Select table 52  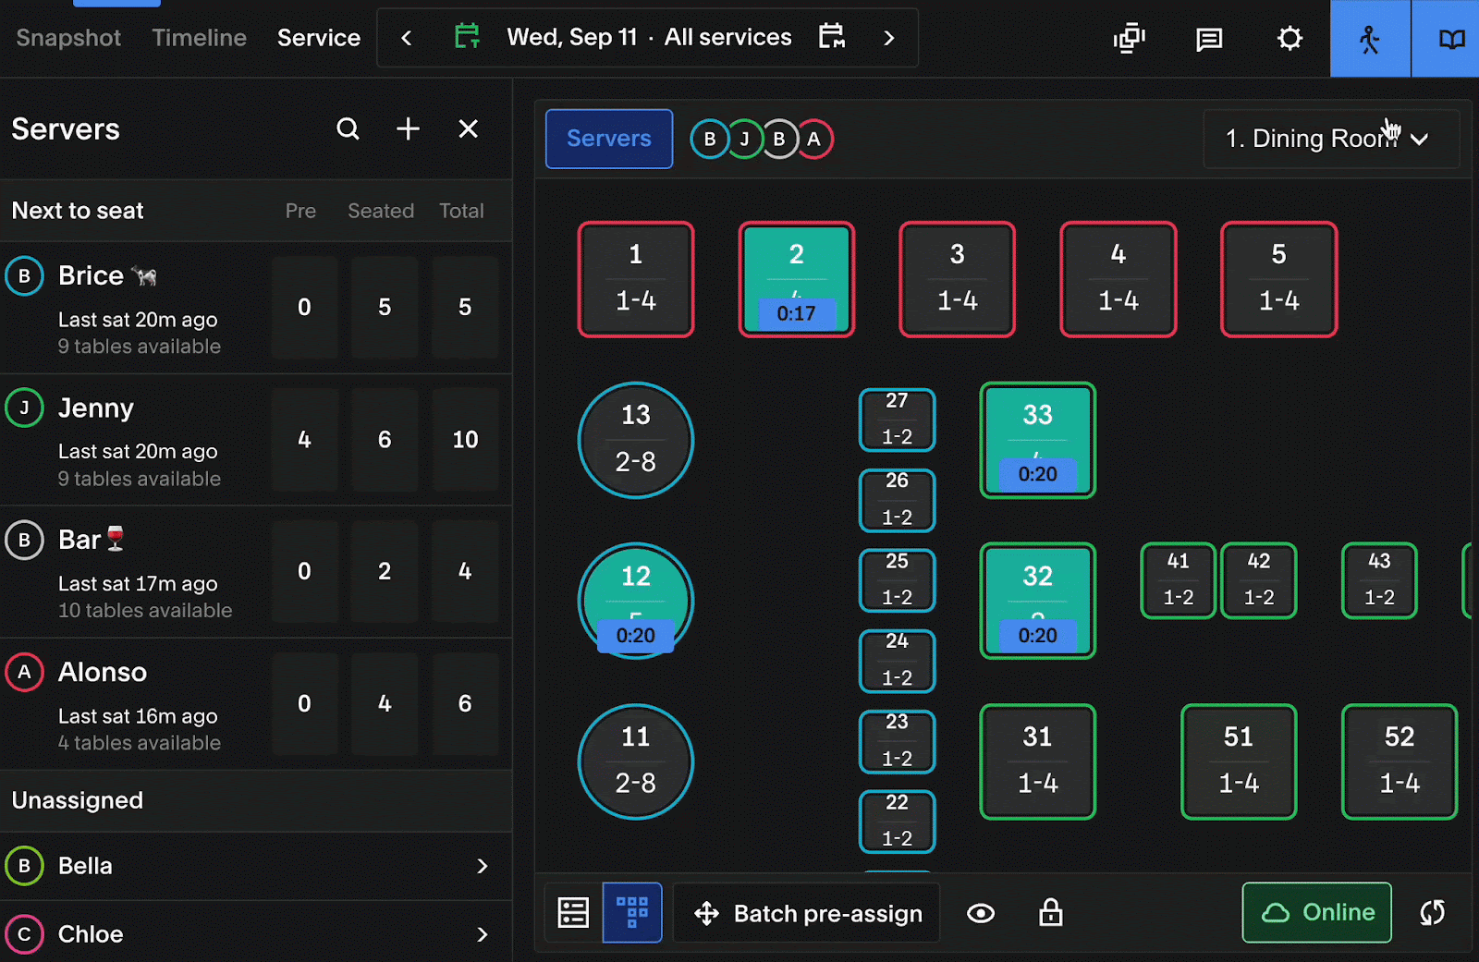[x=1400, y=761]
